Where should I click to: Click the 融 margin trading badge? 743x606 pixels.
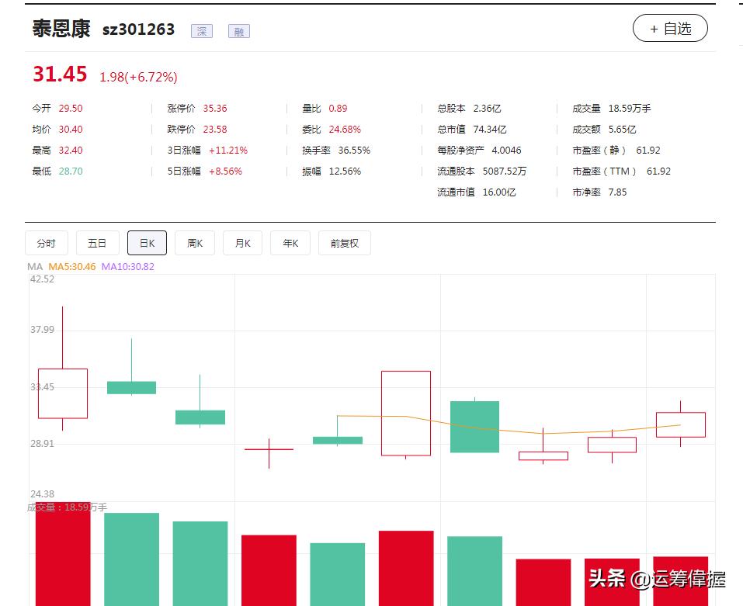[238, 31]
